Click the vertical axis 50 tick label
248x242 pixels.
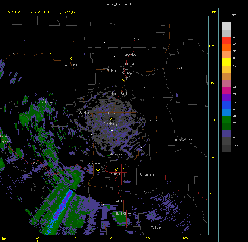pyautogui.click(x=213, y=82)
